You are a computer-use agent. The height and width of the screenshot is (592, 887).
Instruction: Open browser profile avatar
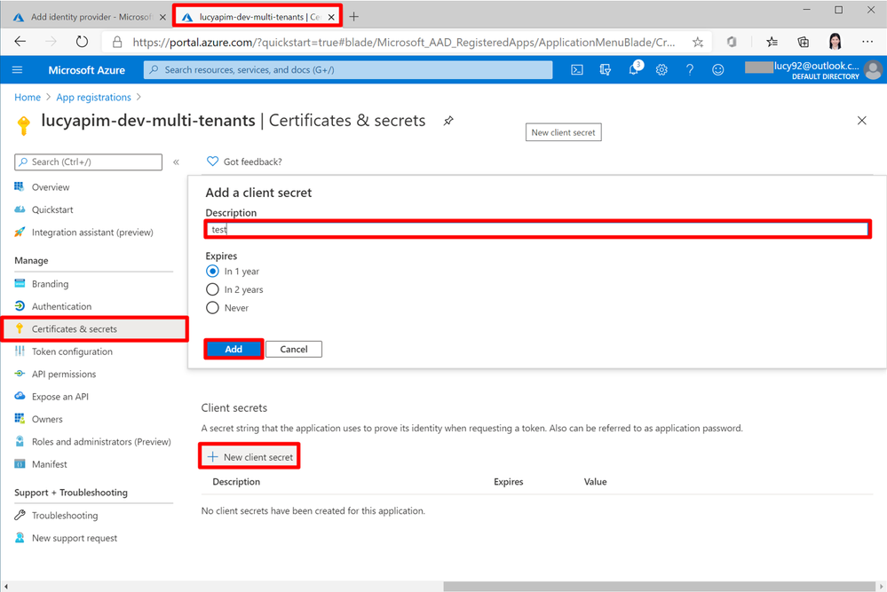835,42
